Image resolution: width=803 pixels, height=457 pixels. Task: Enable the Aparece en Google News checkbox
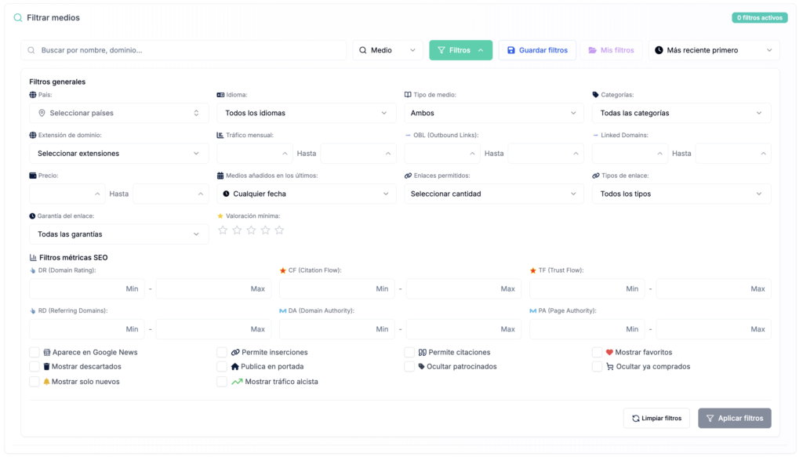coord(35,353)
